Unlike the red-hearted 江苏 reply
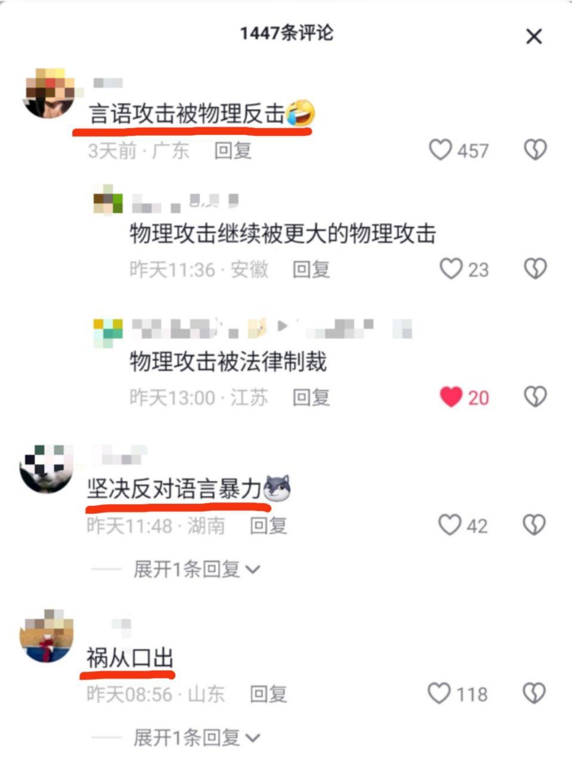The image size is (572, 763). 451,397
